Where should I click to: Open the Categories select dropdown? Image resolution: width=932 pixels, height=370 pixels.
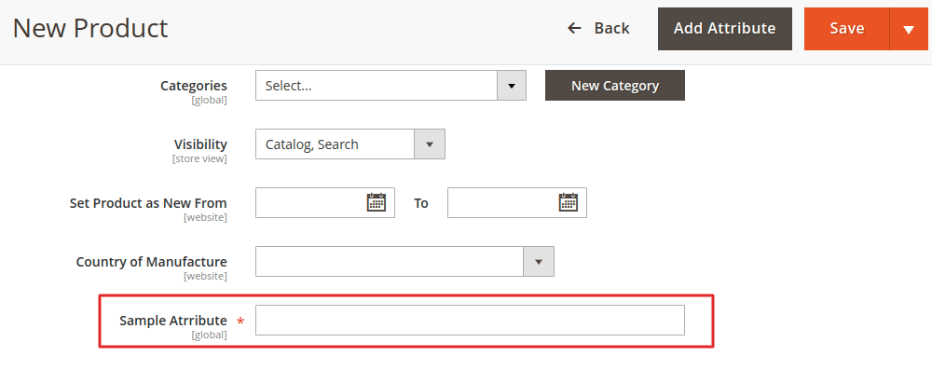coord(391,85)
